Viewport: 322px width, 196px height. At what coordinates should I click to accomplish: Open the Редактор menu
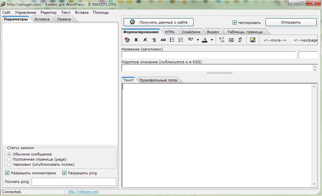48,12
